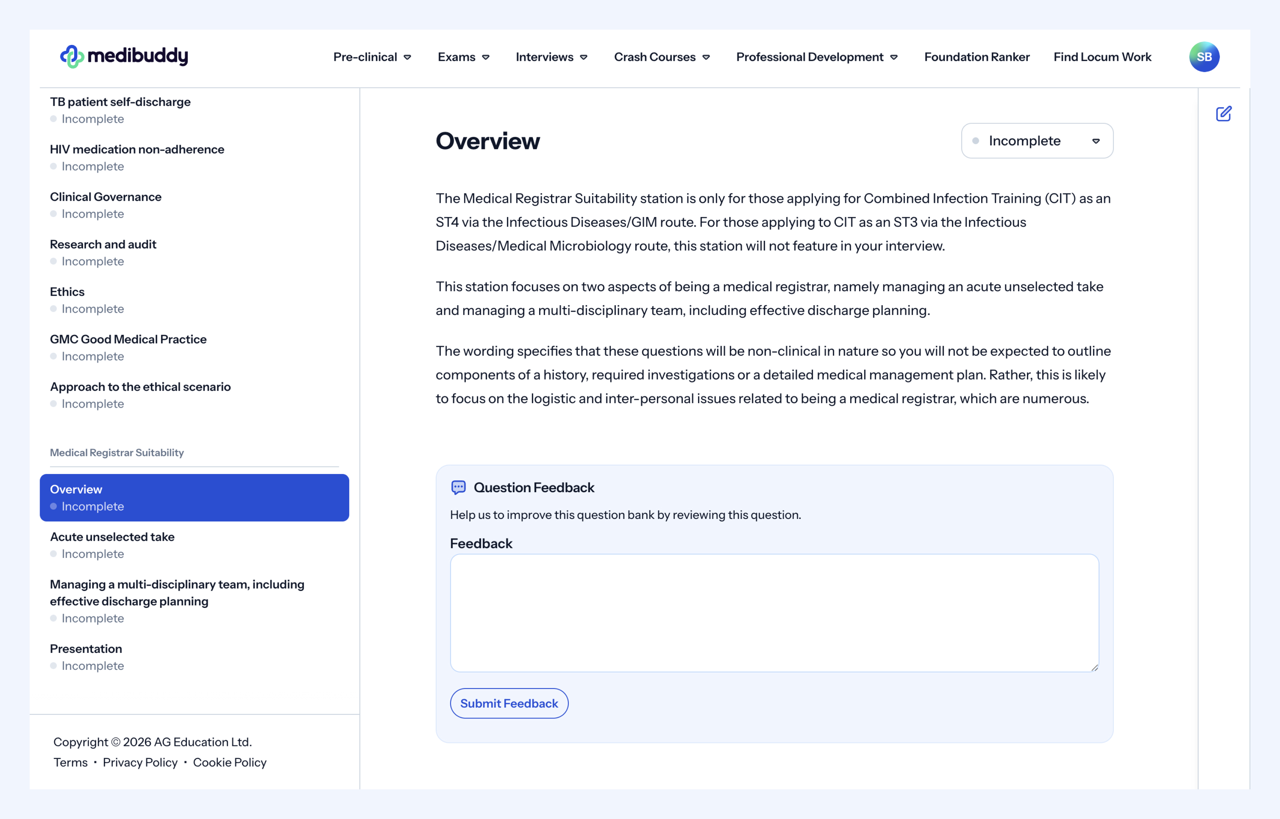
Task: Expand the Interviews menu
Action: click(x=551, y=57)
